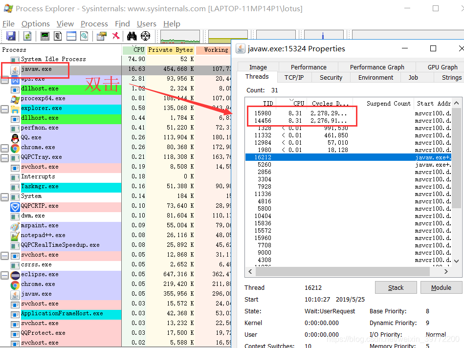Switch to the Strings tab
This screenshot has height=348, width=464.
pyautogui.click(x=450, y=78)
